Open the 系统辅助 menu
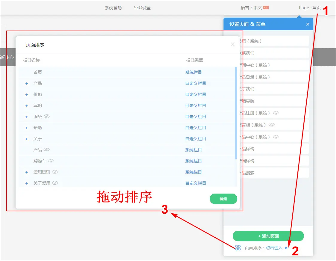The image size is (336, 261). (x=113, y=8)
